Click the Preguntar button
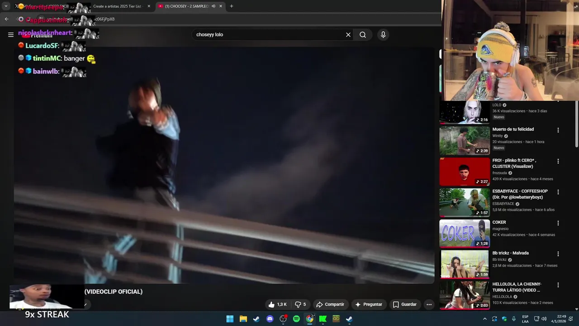579x326 pixels. tap(369, 304)
